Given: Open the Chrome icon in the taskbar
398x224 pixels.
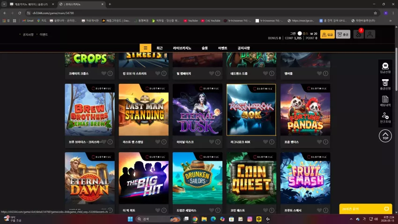Looking at the screenshot, I should 195,219.
